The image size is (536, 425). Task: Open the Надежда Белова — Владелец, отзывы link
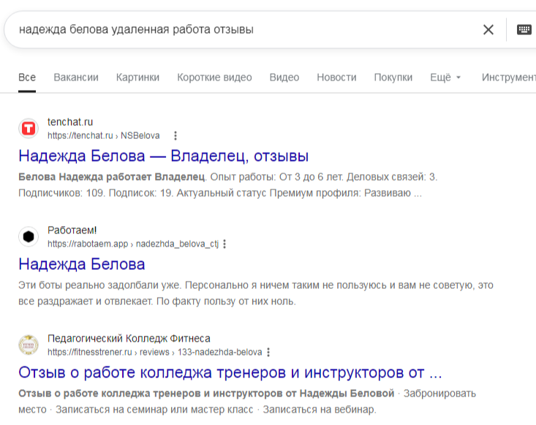[163, 156]
